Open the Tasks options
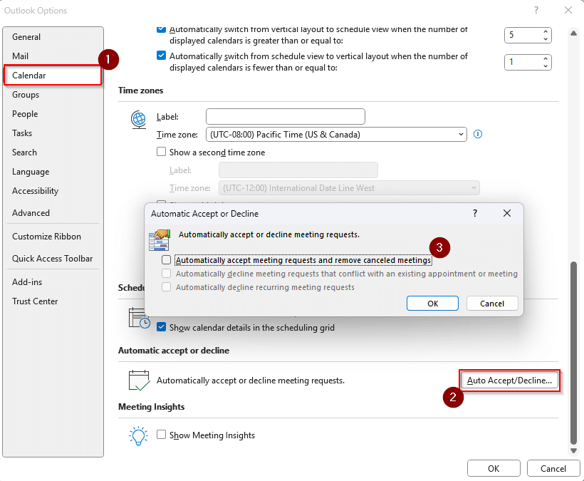This screenshot has height=481, width=584. click(53, 133)
